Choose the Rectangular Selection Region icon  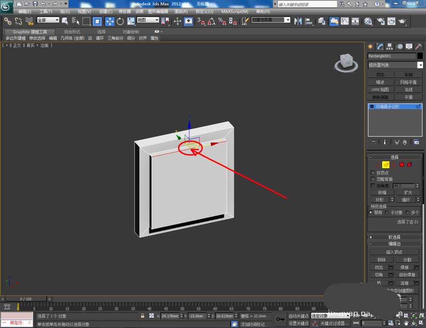coord(86,21)
